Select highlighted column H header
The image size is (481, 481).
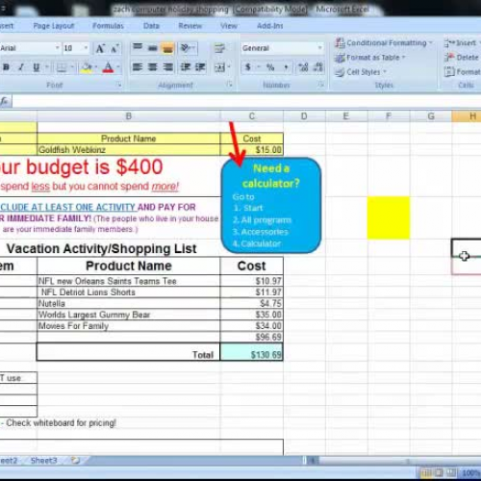[467, 116]
